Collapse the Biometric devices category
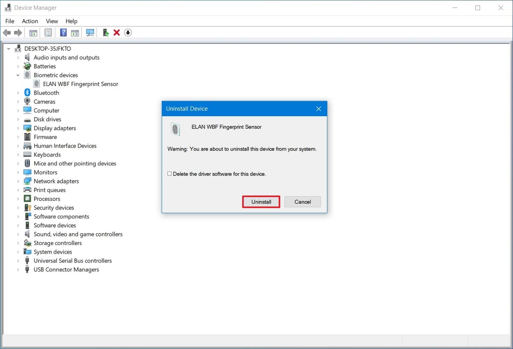Image resolution: width=513 pixels, height=349 pixels. click(18, 75)
